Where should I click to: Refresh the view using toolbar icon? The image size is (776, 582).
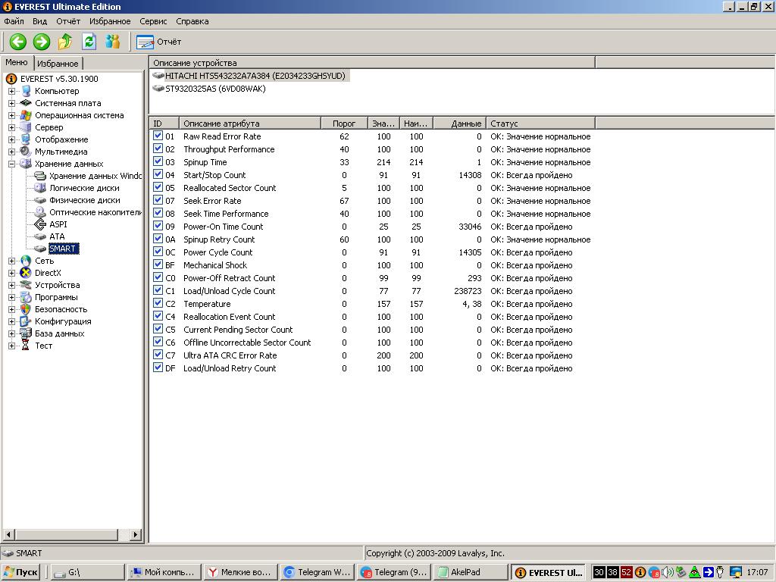89,42
